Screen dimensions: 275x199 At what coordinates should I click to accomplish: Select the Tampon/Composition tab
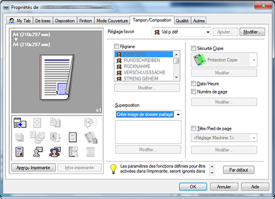[152, 20]
